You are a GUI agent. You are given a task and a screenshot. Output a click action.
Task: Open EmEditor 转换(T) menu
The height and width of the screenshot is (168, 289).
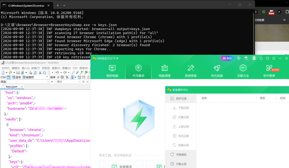pyautogui.click(x=35, y=68)
